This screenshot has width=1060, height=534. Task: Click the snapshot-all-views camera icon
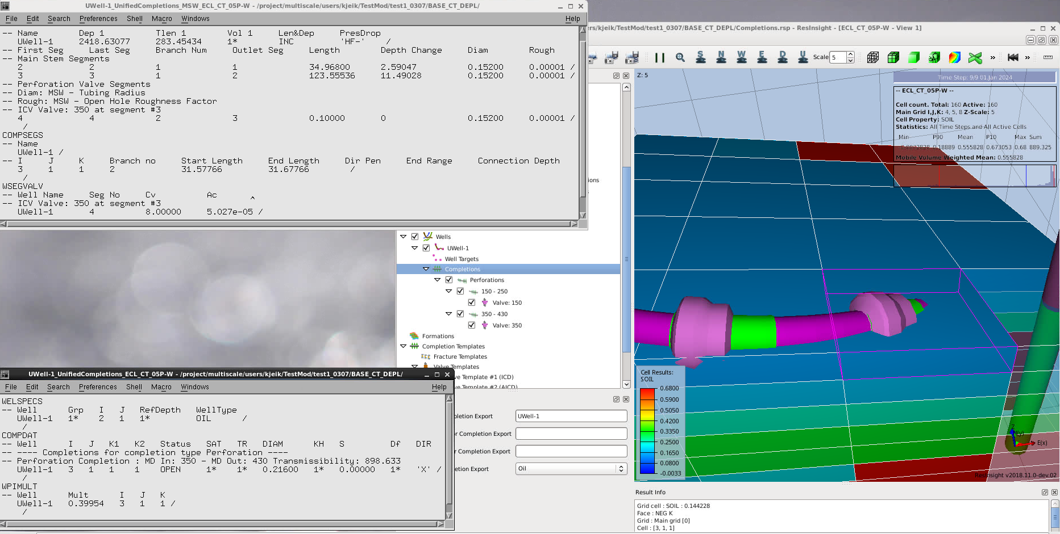(632, 57)
